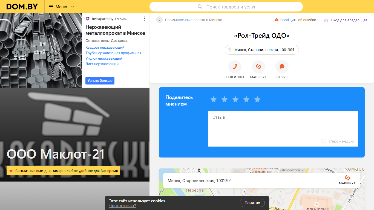374x210 pixels.
Task: Click the Маршрут icon under company name
Action: click(x=258, y=67)
